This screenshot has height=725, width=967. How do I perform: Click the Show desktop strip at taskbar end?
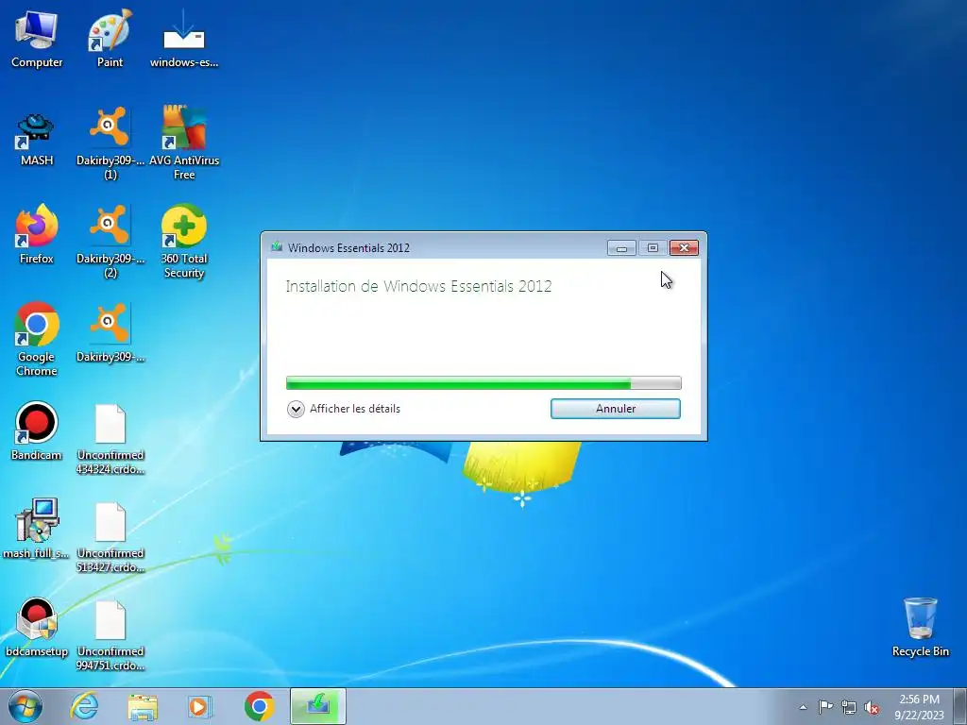click(x=960, y=706)
